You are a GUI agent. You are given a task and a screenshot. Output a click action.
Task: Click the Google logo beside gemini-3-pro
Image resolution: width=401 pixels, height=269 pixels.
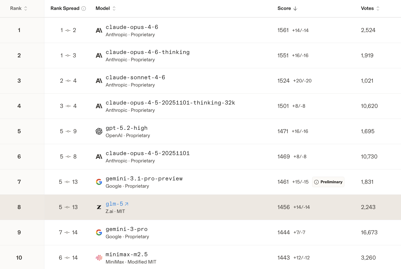(99, 233)
